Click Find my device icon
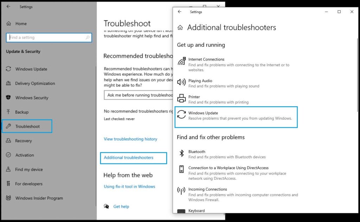360x222 pixels. (8, 169)
